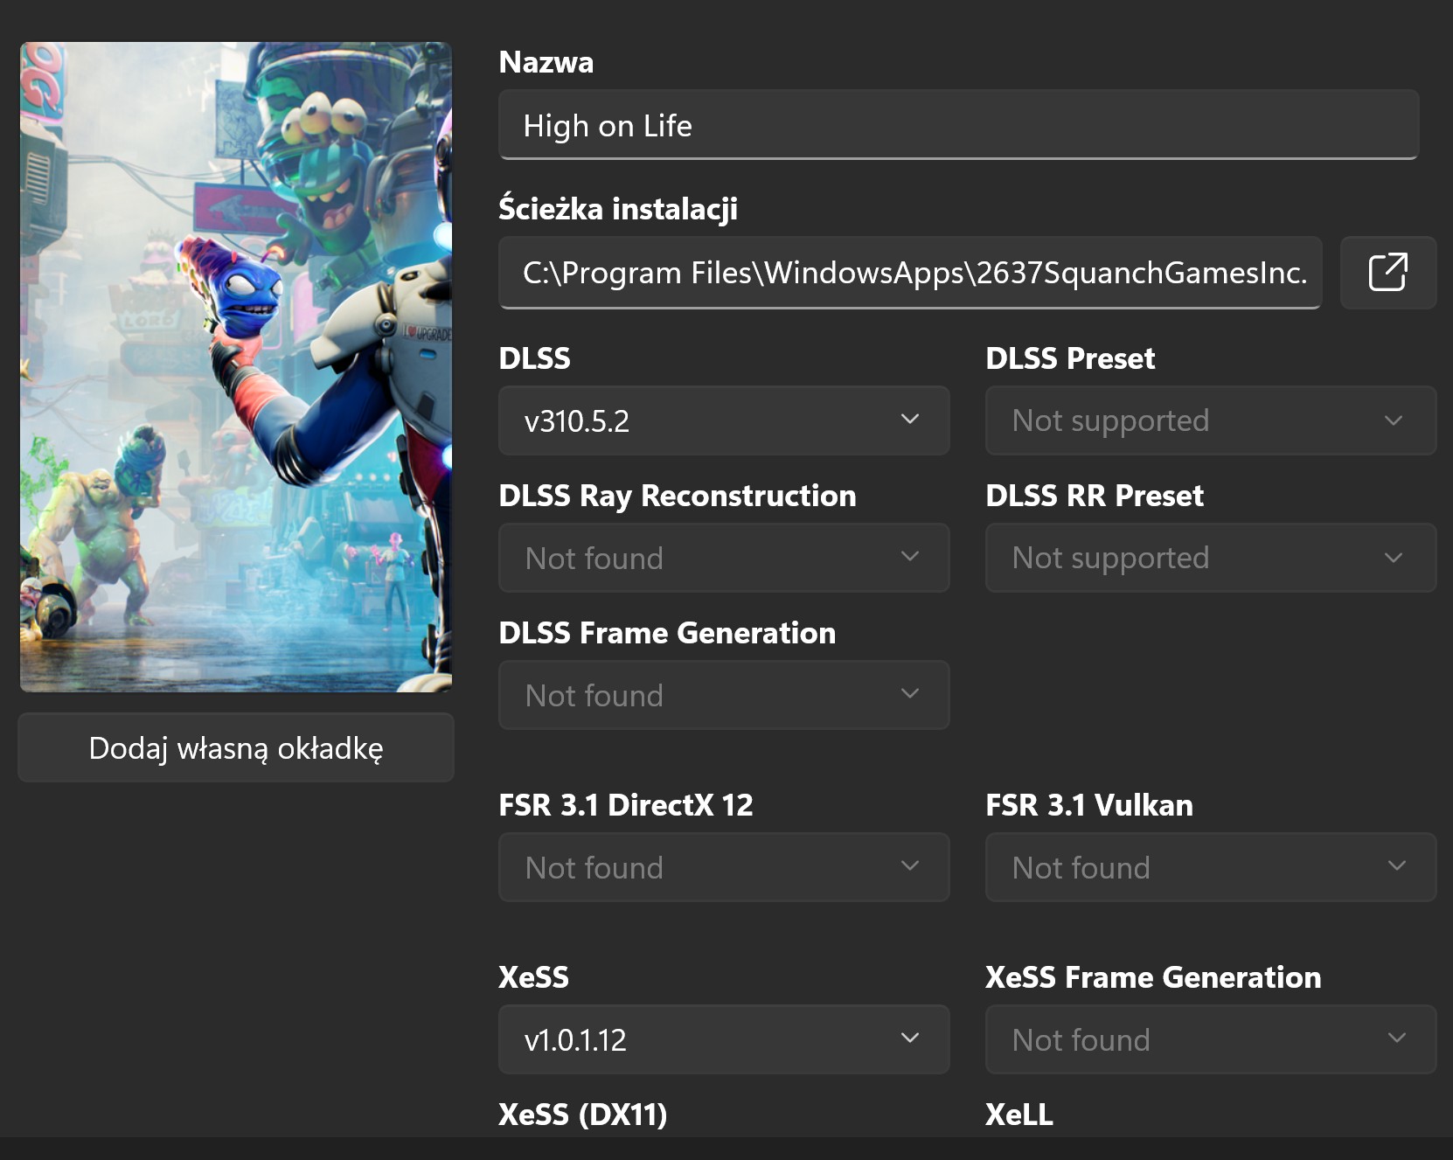Click the FSR 3.1 Vulkan heading text
This screenshot has width=1453, height=1160.
(1088, 805)
